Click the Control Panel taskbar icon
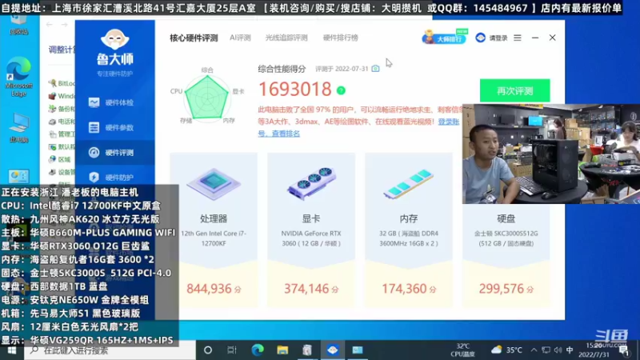This screenshot has width=640, height=360. 358,350
